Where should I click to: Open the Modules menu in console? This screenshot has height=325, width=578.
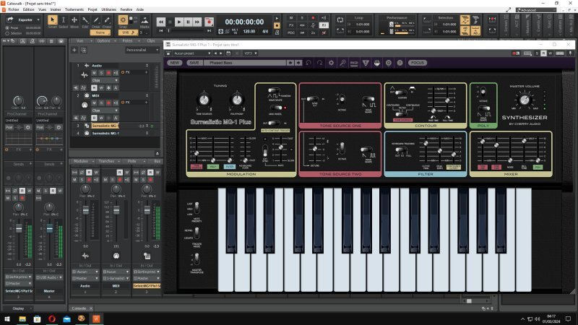82,161
